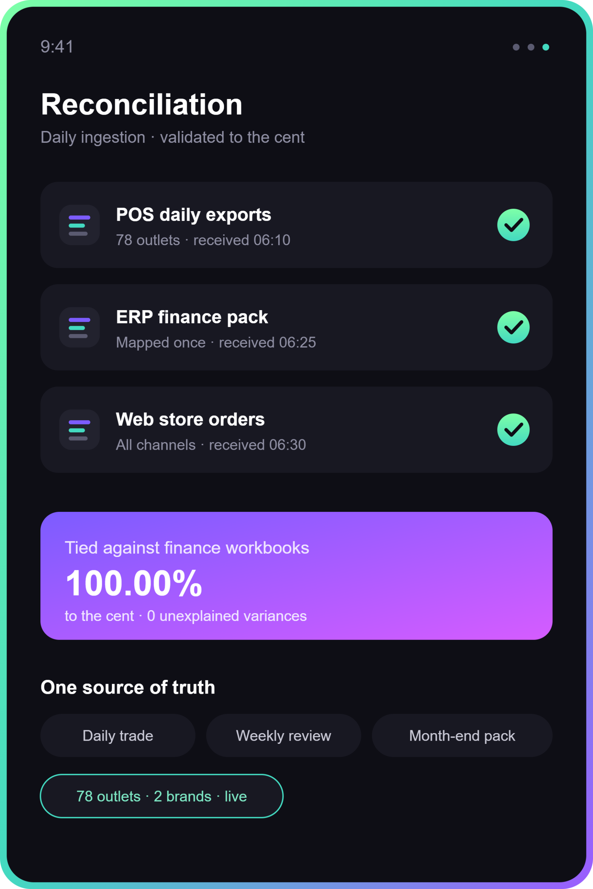This screenshot has height=889, width=593.
Task: Open the Month-end pack tab
Action: coord(462,736)
